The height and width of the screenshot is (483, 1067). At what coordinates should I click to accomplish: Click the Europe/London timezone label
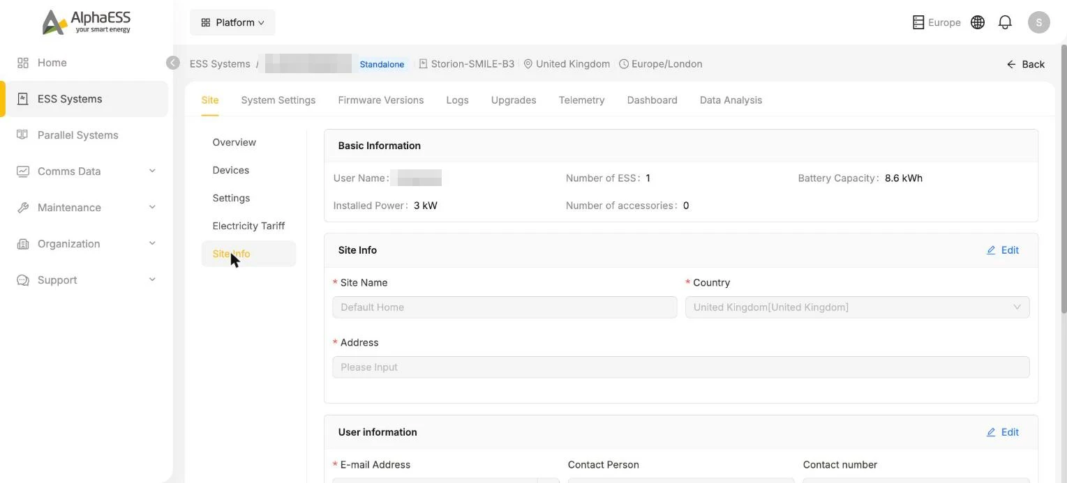pyautogui.click(x=661, y=64)
